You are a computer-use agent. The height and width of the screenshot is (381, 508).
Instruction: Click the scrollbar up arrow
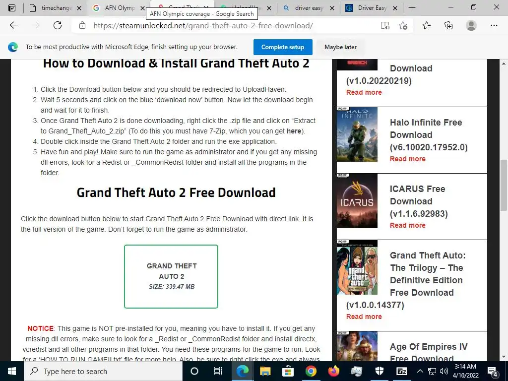tap(504, 63)
